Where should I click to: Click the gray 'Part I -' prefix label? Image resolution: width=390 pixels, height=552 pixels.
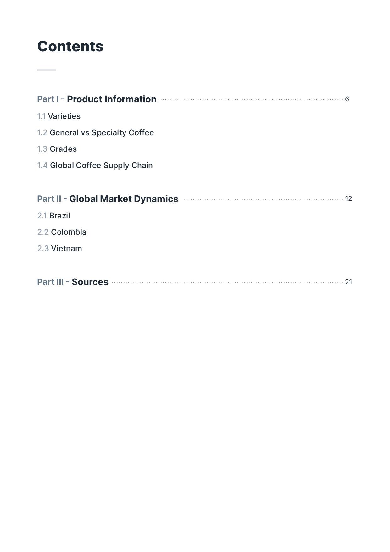(x=50, y=99)
